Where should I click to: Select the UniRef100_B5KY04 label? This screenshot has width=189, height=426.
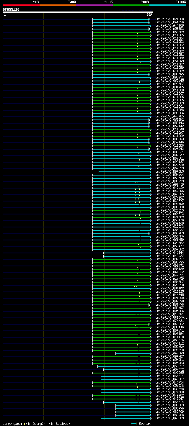[170, 175]
